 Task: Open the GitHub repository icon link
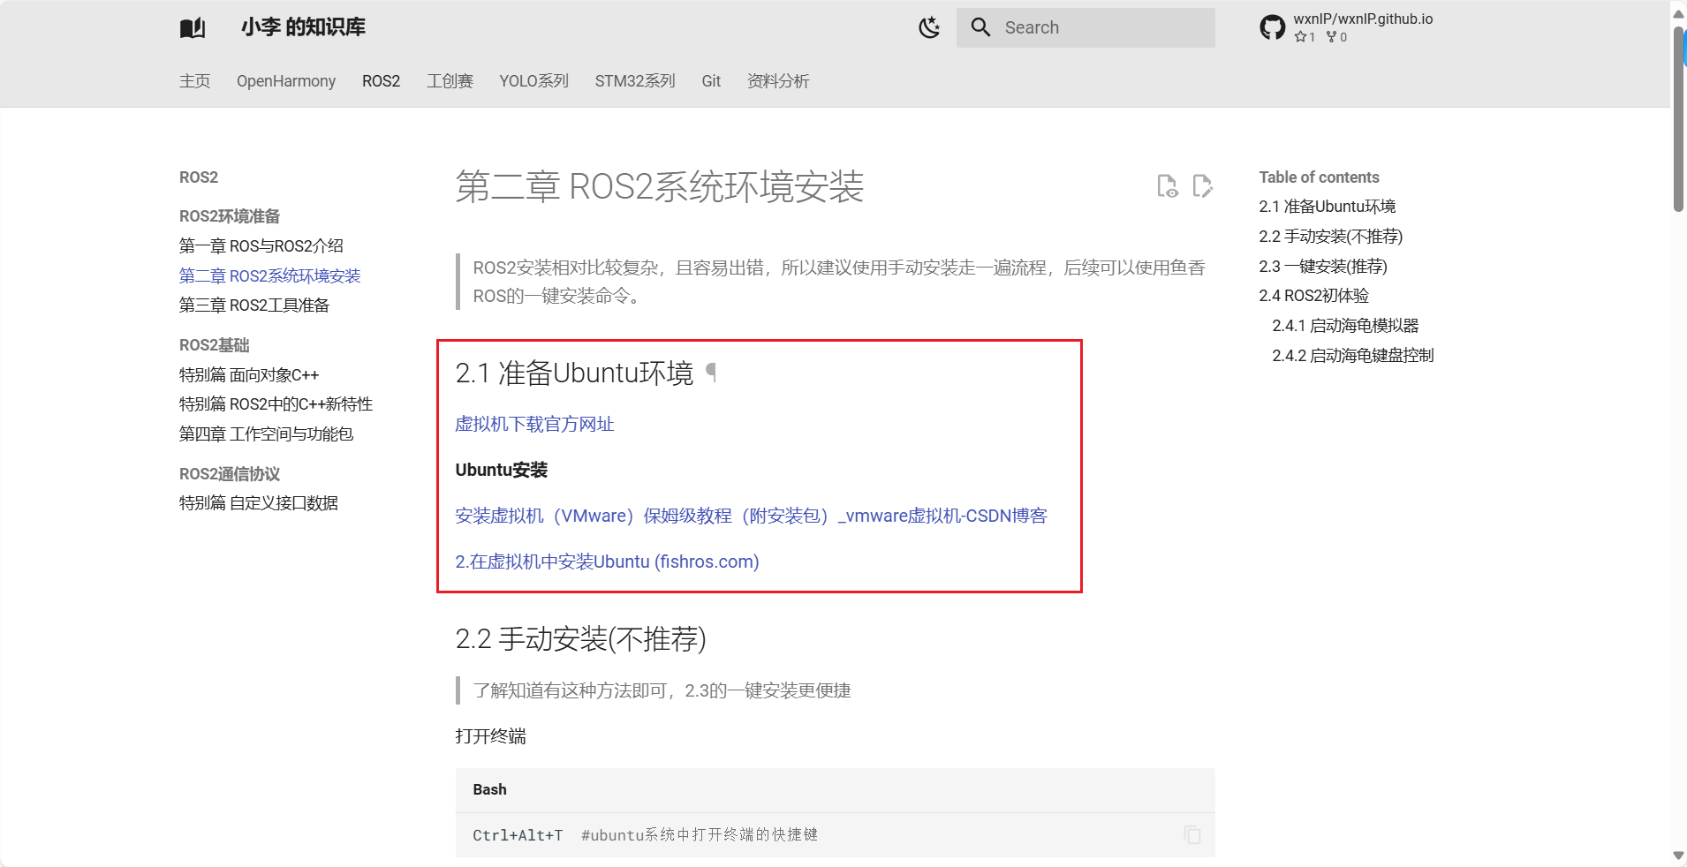point(1272,28)
